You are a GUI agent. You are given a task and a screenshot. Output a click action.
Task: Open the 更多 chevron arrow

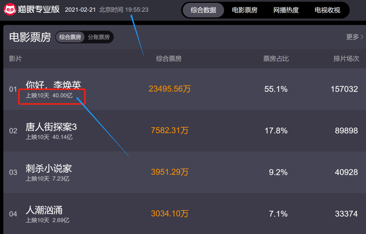(362, 37)
